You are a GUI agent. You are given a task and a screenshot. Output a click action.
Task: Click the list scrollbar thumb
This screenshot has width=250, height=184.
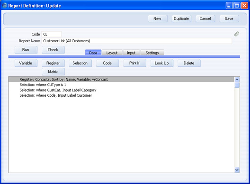(x=237, y=85)
